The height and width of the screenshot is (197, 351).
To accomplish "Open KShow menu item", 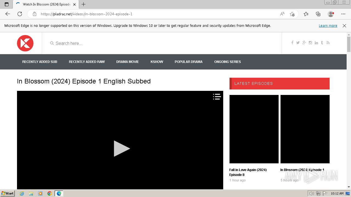I will pyautogui.click(x=157, y=62).
